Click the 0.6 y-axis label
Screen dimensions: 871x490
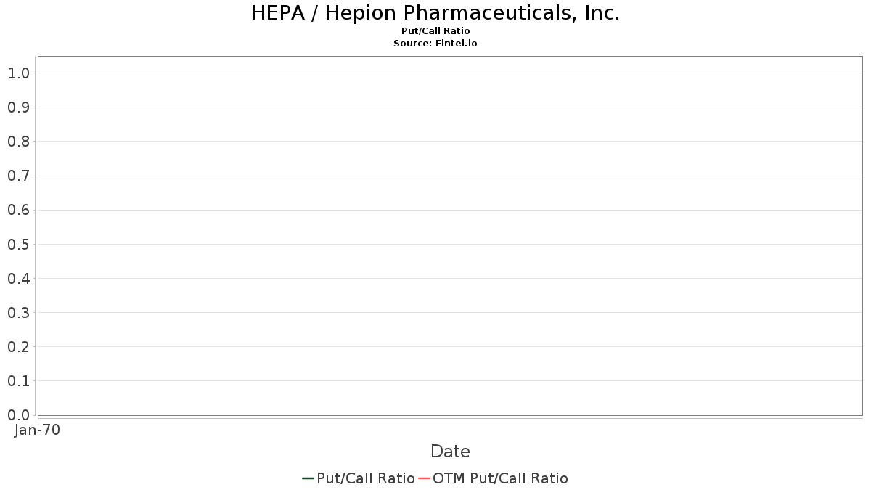[x=18, y=210]
